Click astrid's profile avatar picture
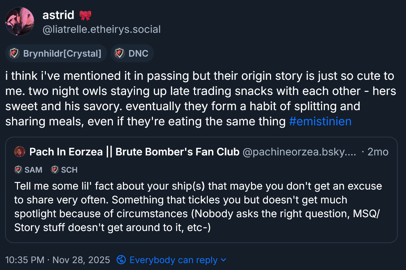The image size is (406, 270). click(20, 21)
